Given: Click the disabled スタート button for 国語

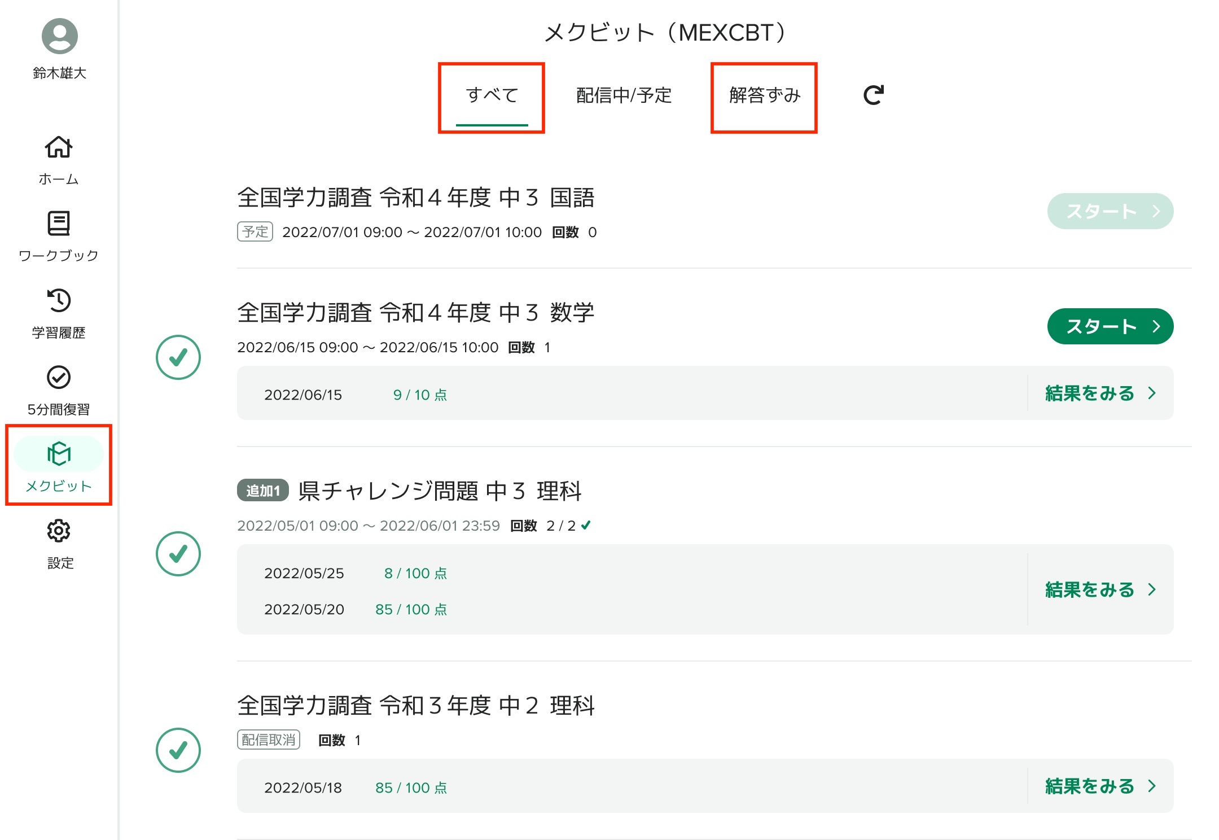Looking at the screenshot, I should click(1110, 211).
